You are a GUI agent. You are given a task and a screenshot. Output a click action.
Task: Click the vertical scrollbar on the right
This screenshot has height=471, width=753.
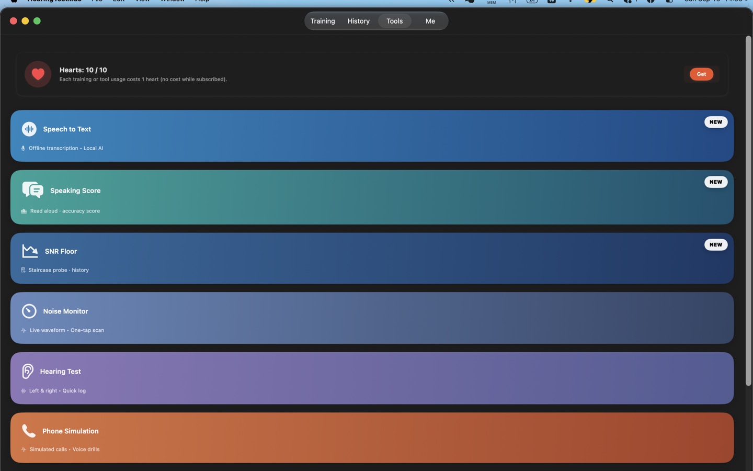coord(748,211)
